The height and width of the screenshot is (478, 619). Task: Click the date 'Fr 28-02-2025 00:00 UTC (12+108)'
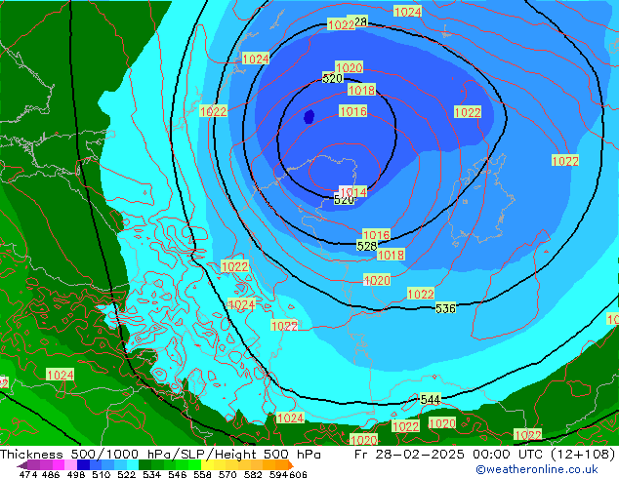click(x=484, y=455)
